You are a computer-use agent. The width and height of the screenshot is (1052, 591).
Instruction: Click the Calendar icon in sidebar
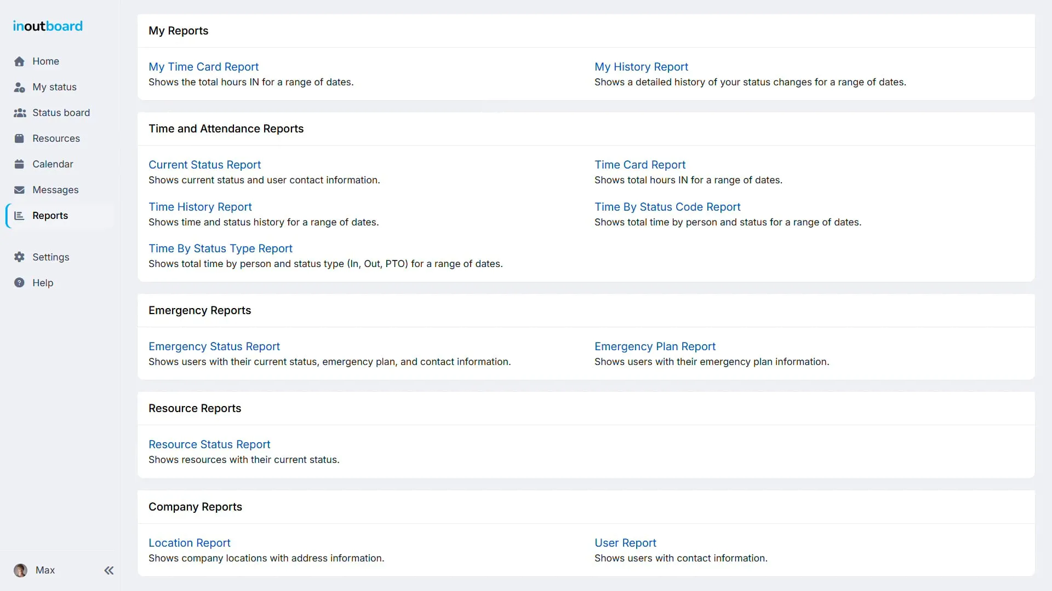[x=19, y=164]
